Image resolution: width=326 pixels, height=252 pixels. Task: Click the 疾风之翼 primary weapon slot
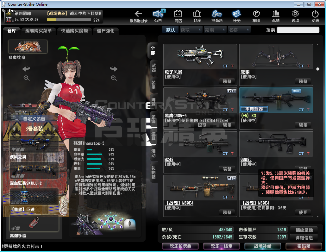tap(34, 144)
